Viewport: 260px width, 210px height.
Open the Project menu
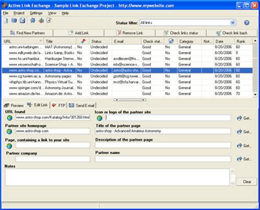click(x=19, y=13)
